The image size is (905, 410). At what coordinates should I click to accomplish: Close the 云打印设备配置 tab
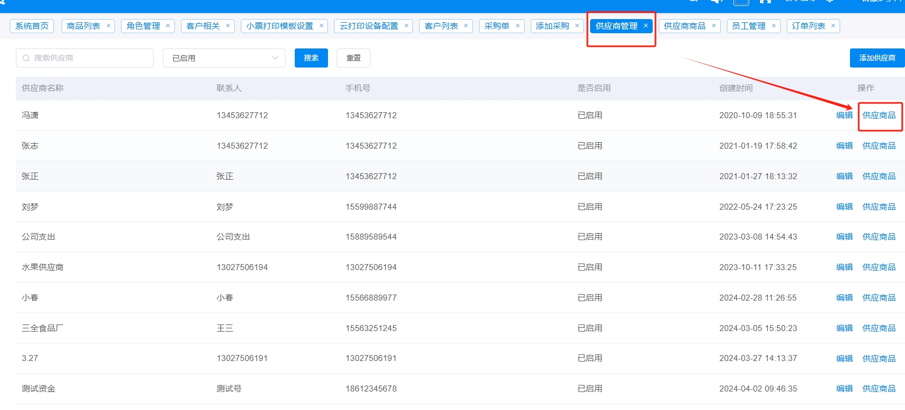coord(406,26)
